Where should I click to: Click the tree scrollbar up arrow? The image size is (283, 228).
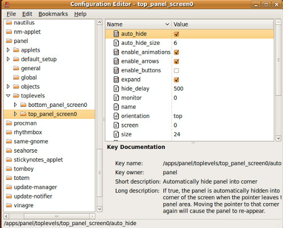click(100, 22)
